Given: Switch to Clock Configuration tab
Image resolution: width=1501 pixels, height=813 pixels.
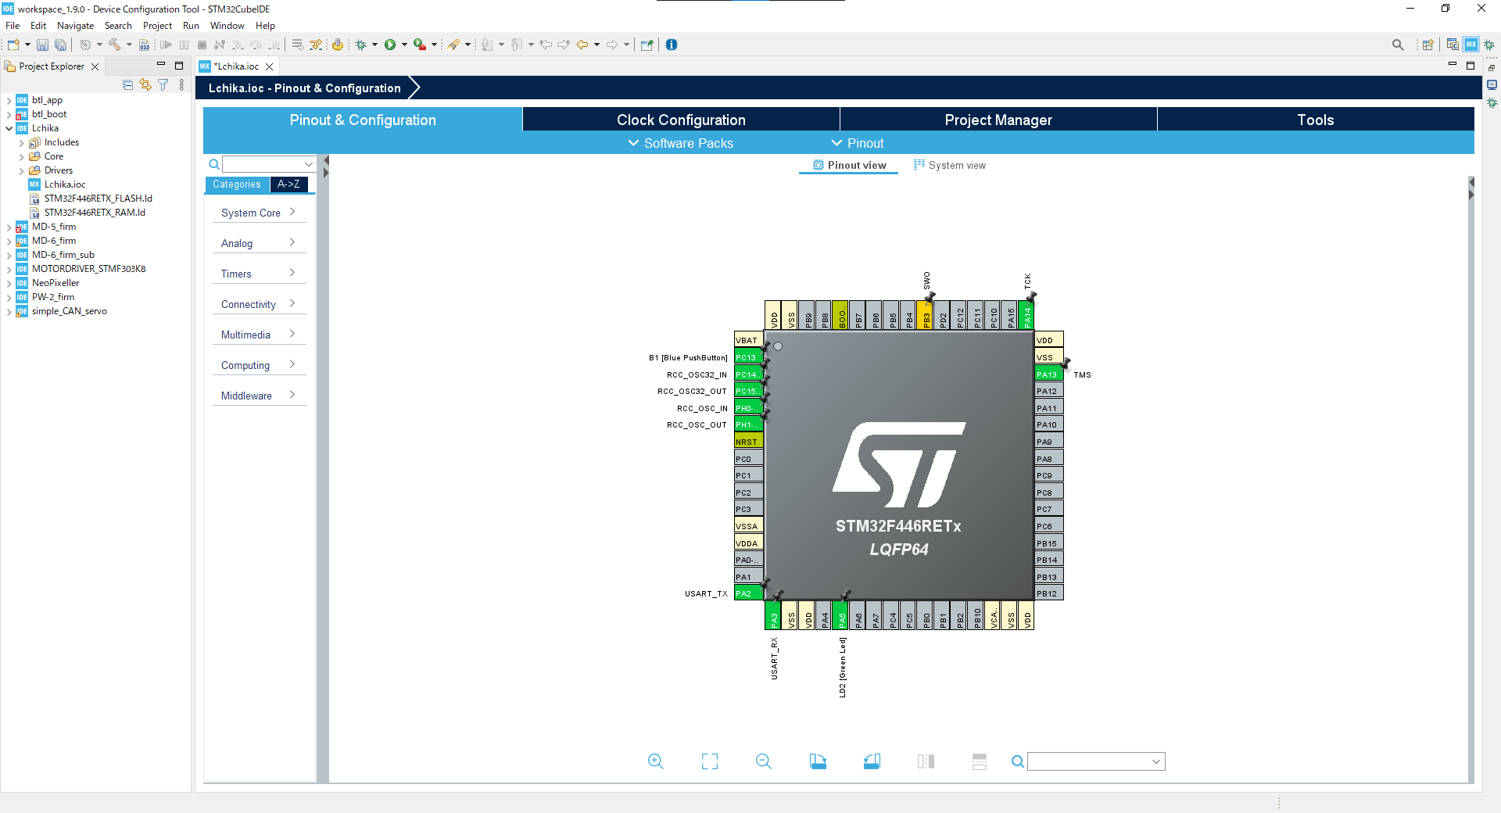Looking at the screenshot, I should coord(681,120).
